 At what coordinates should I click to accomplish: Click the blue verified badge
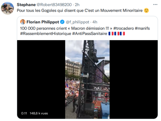click(62, 22)
